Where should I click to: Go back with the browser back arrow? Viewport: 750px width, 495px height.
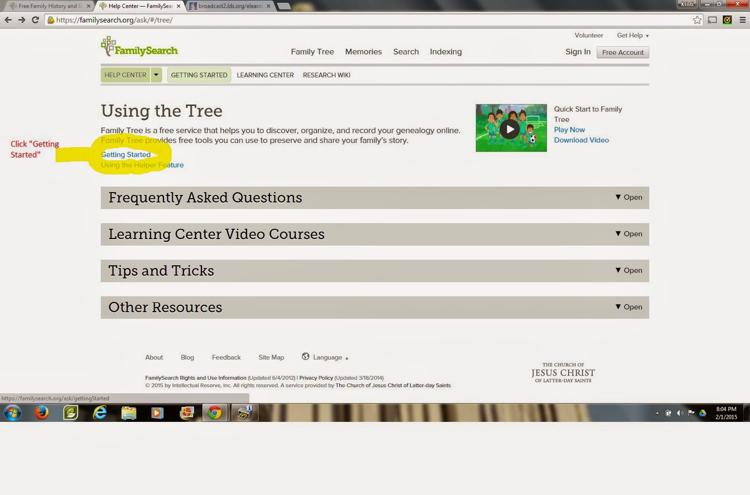[8, 20]
